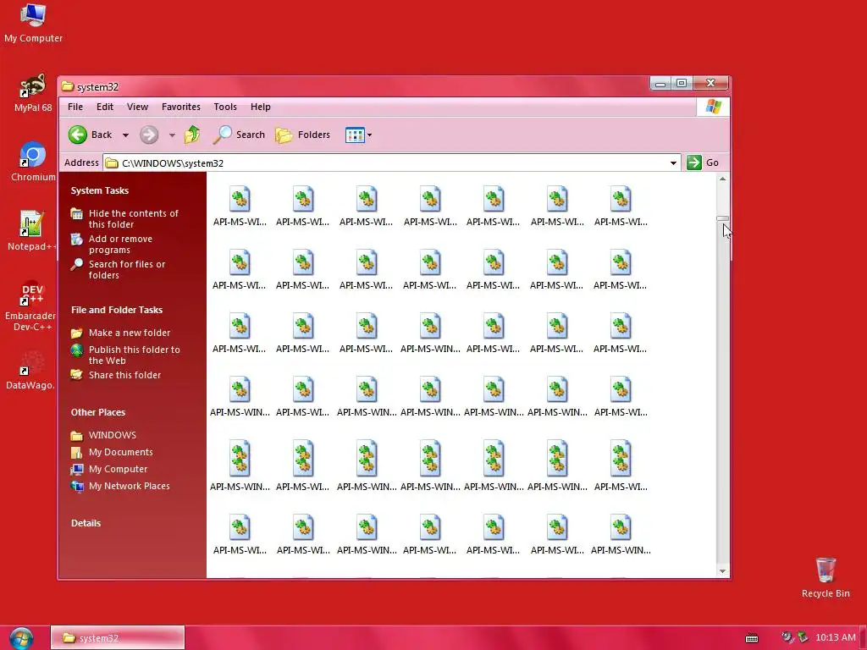Click the keyboard icon in system tray

[x=752, y=638]
